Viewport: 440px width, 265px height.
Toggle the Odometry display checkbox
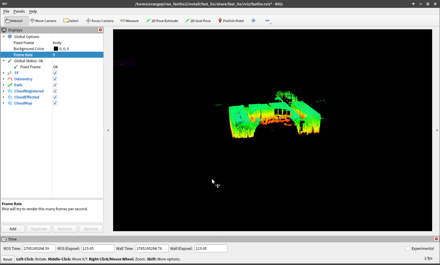tap(55, 79)
